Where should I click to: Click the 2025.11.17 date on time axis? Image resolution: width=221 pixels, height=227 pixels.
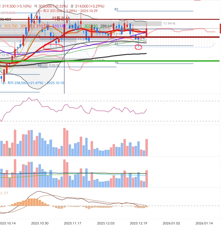pos(73,223)
